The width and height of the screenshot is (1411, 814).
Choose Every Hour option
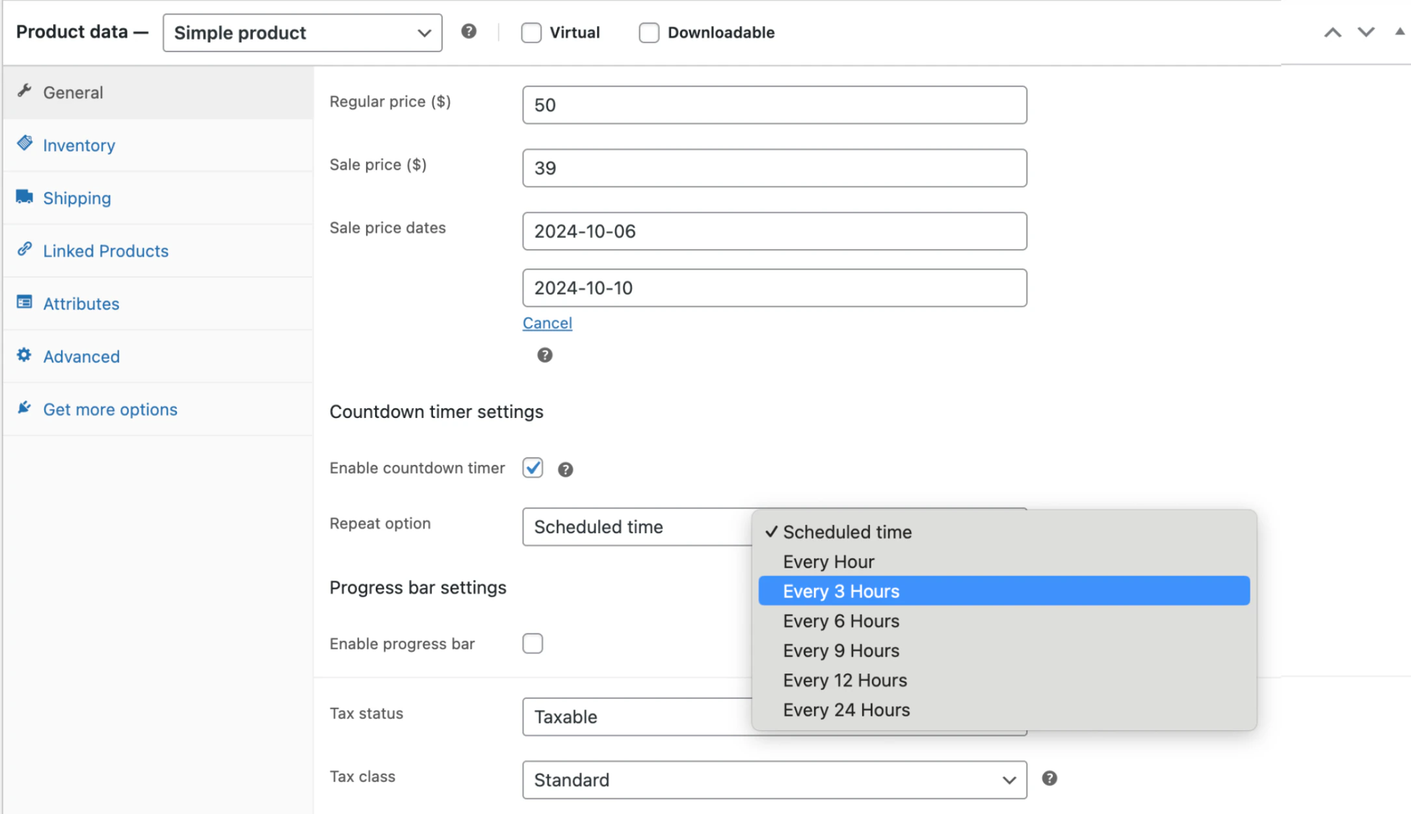point(1004,562)
